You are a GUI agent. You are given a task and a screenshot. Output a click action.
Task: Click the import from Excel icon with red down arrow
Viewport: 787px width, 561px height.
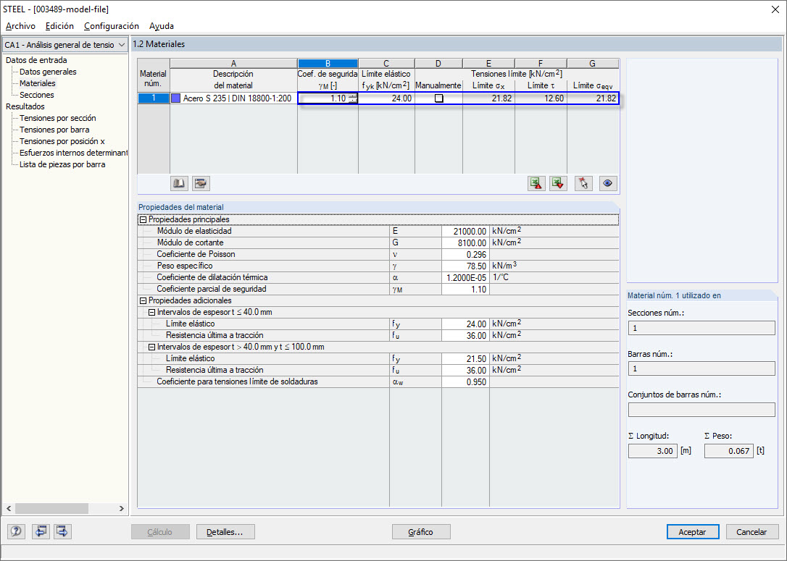[x=558, y=183]
